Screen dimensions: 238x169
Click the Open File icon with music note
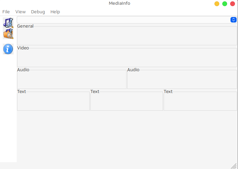(x=8, y=23)
